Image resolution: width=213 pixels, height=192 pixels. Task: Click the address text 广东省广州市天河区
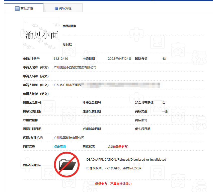(x=67, y=85)
